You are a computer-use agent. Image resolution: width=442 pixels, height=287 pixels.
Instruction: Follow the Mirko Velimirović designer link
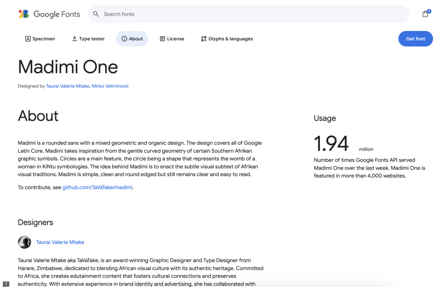point(110,86)
